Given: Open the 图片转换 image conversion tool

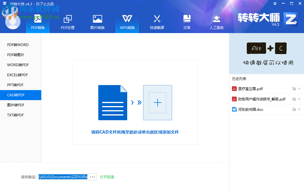Looking at the screenshot, I should click(x=97, y=21).
